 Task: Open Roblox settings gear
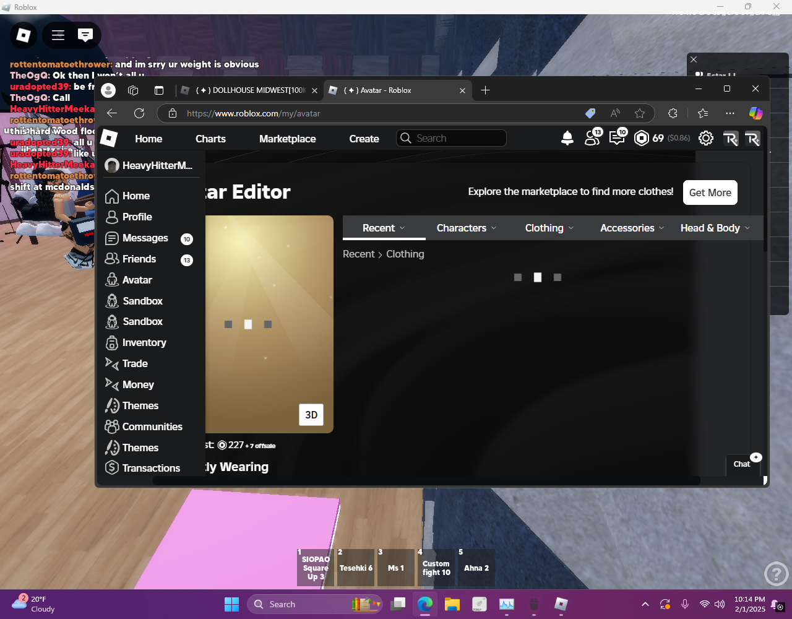[706, 138]
